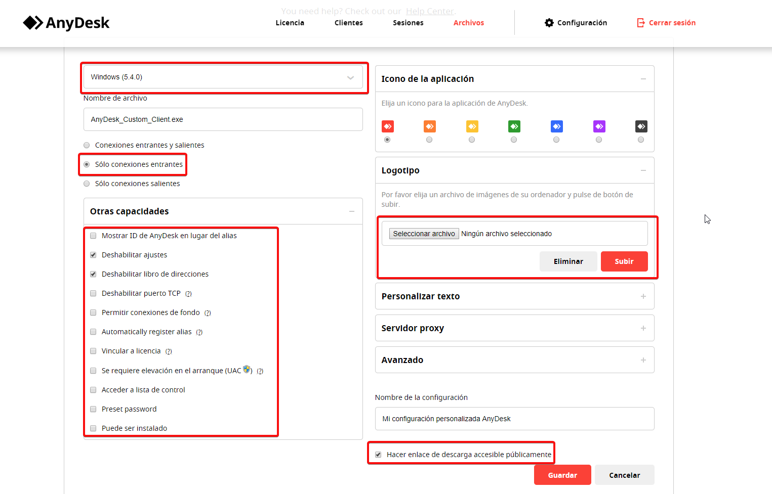Go to the Archivos tab
The image size is (772, 494).
pyautogui.click(x=469, y=23)
